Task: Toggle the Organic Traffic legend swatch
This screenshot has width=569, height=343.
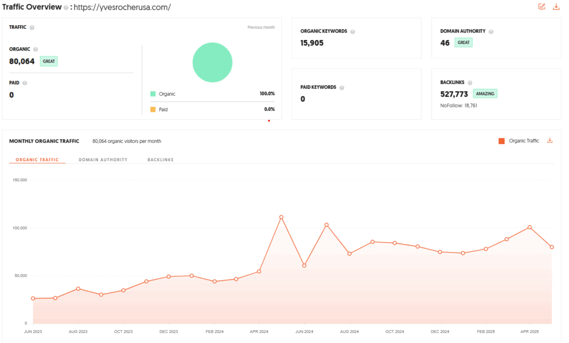Action: [502, 141]
